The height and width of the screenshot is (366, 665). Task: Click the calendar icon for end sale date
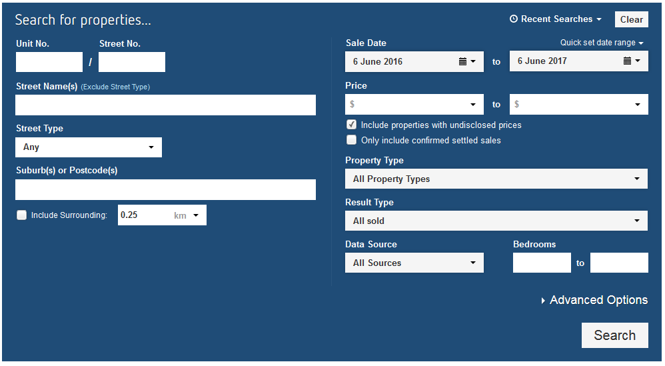click(x=628, y=61)
